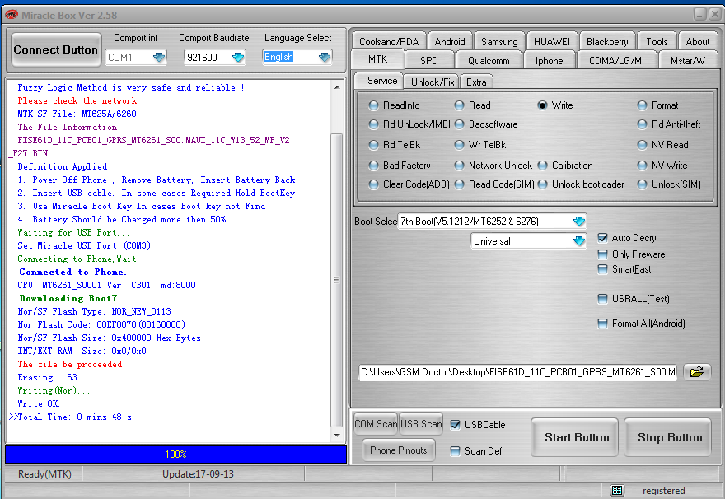725x499 pixels.
Task: Select NV Write radio option
Action: [x=642, y=166]
